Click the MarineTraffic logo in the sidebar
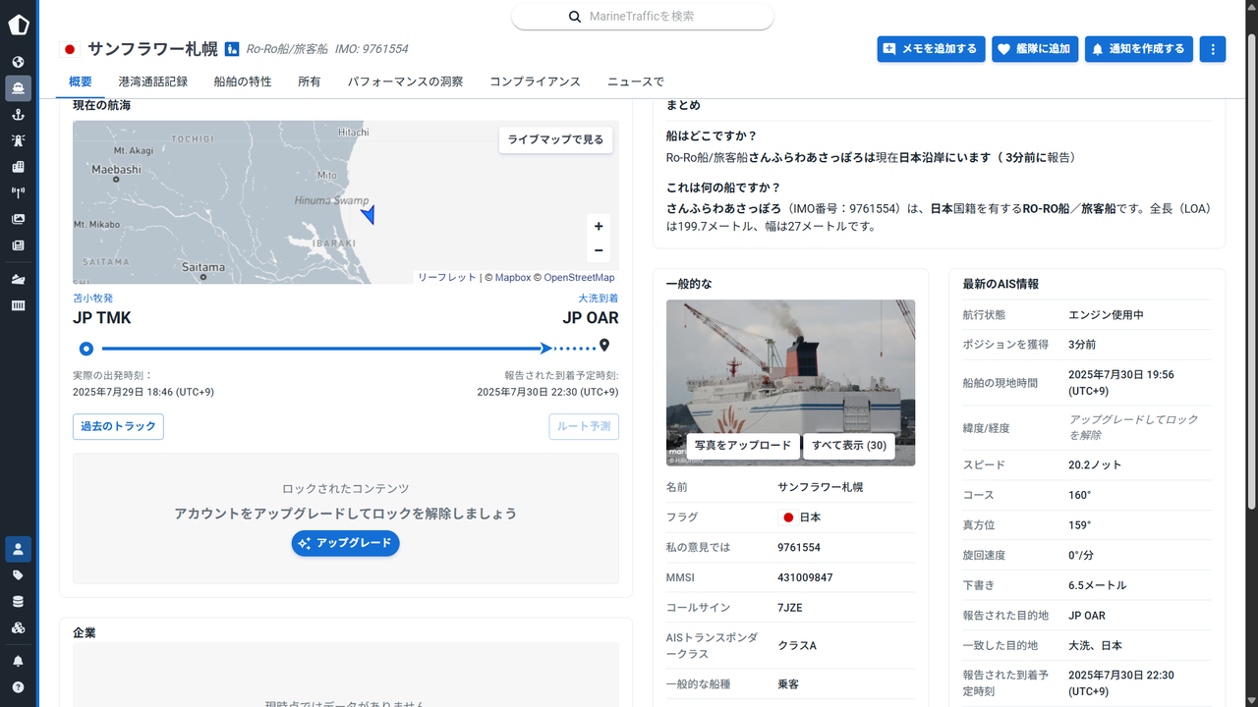 point(18,25)
